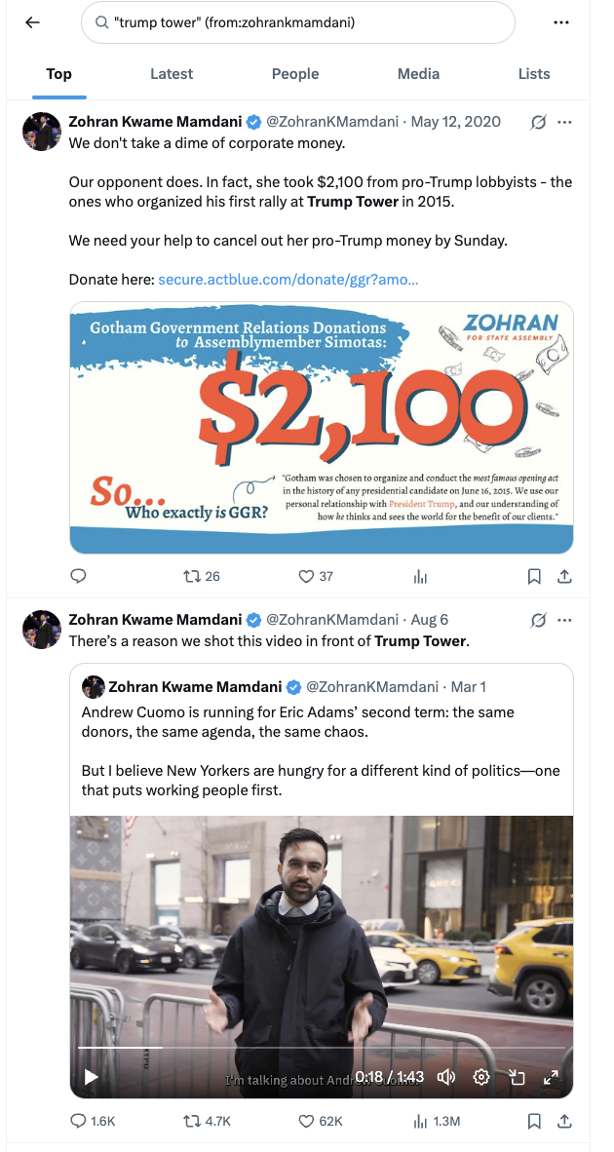Open the video playback settings gear
The width and height of the screenshot is (614, 1152).
point(480,1076)
